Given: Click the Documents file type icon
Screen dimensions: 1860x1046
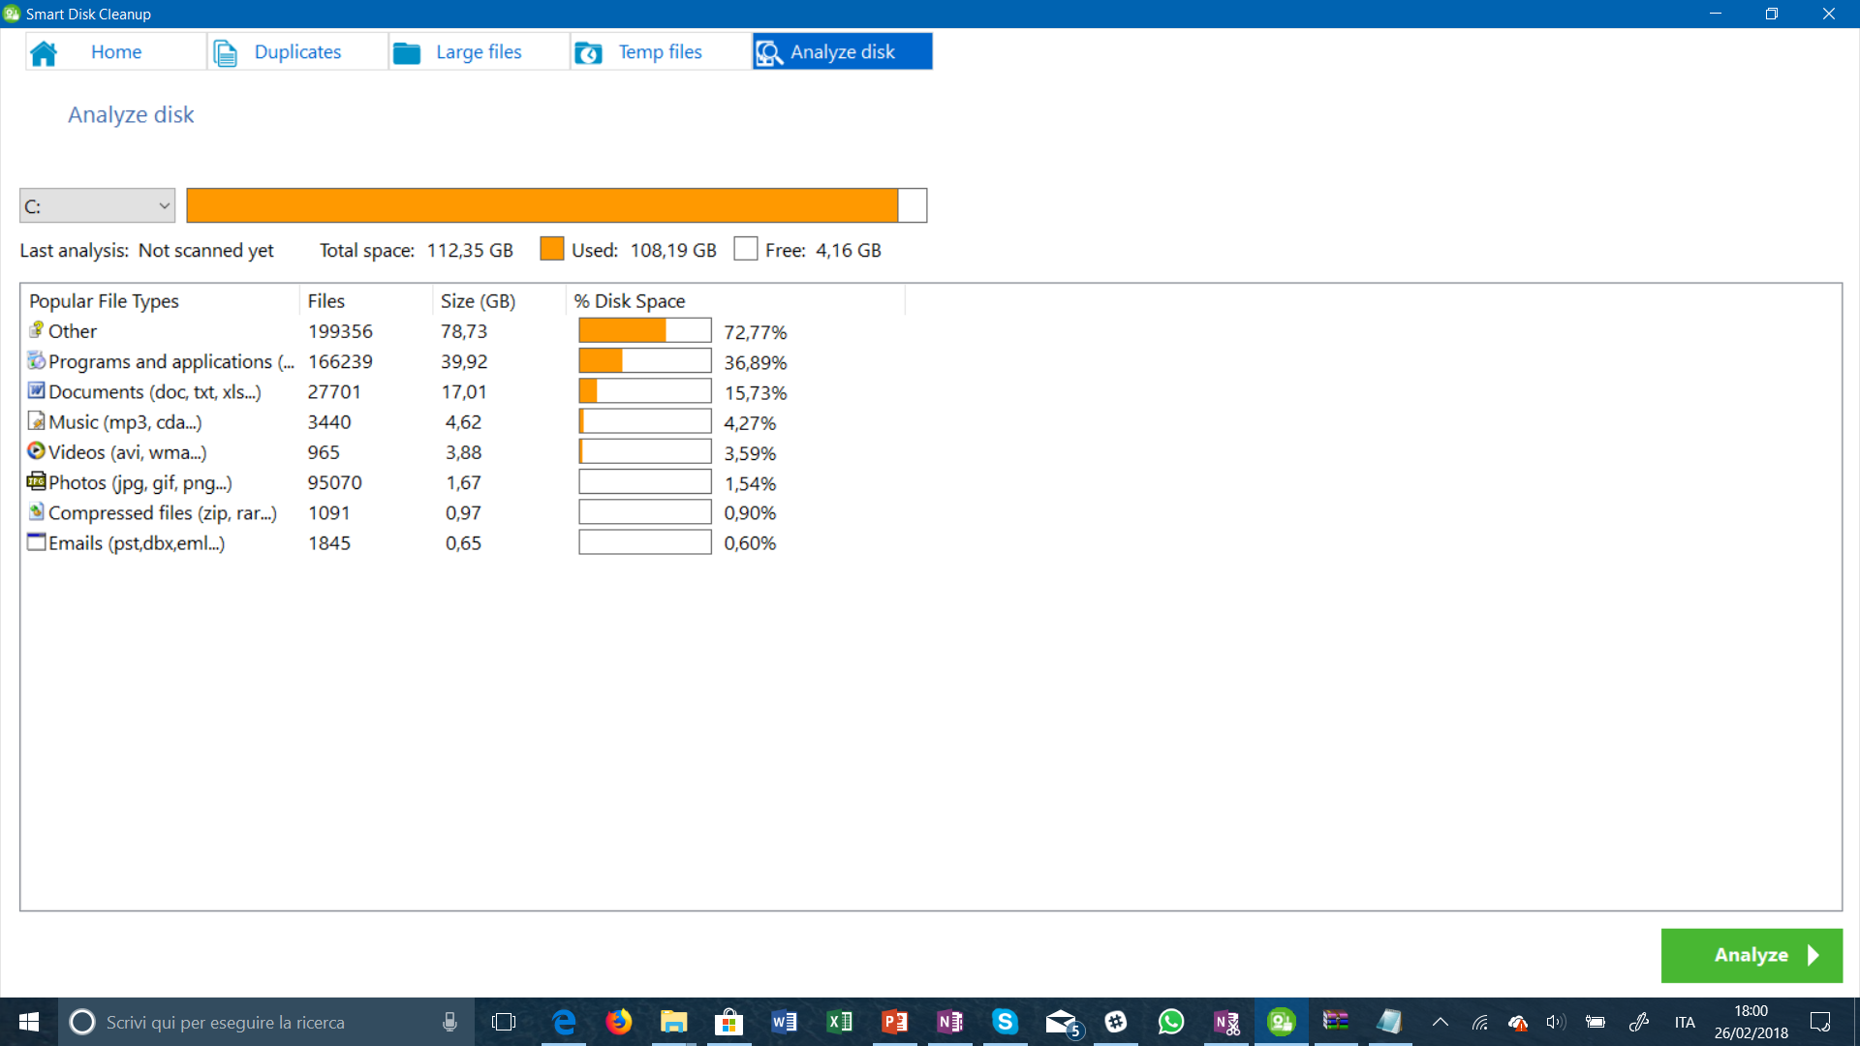Looking at the screenshot, I should (37, 390).
